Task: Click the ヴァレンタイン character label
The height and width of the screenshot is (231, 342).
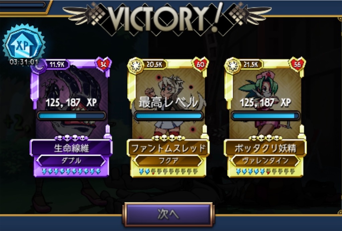Action: (x=265, y=161)
